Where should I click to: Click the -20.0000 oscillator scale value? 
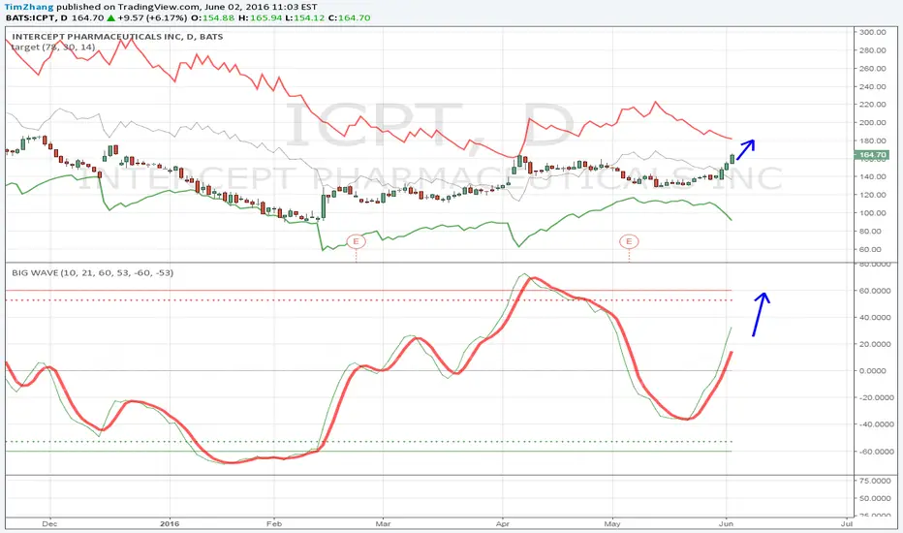tap(874, 397)
